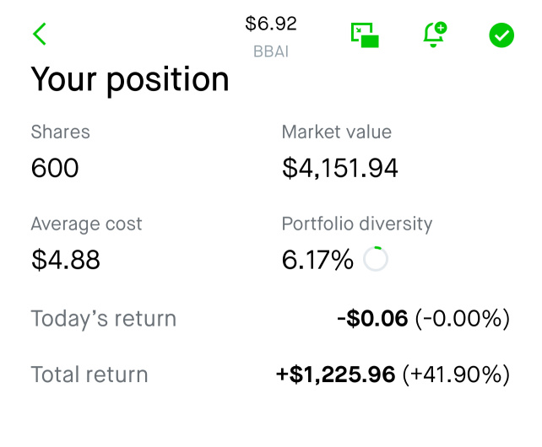Tap the BBAI ticker label
542x447 pixels.
271,51
